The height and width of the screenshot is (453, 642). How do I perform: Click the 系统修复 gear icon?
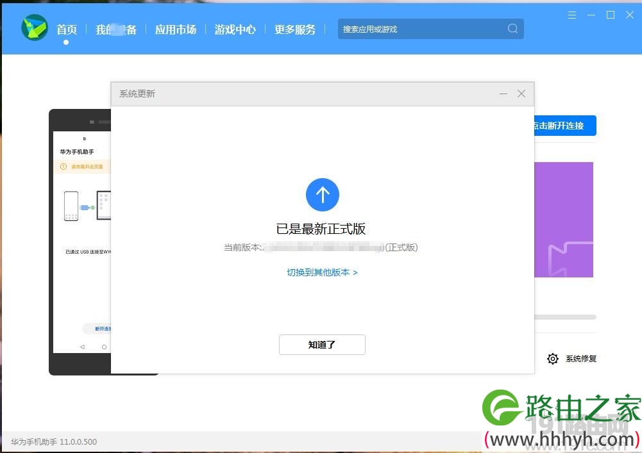pyautogui.click(x=553, y=358)
